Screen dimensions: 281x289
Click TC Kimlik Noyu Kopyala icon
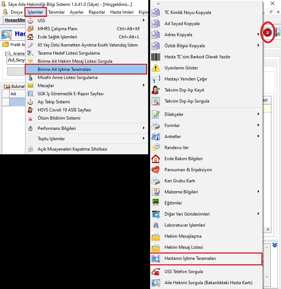156,13
